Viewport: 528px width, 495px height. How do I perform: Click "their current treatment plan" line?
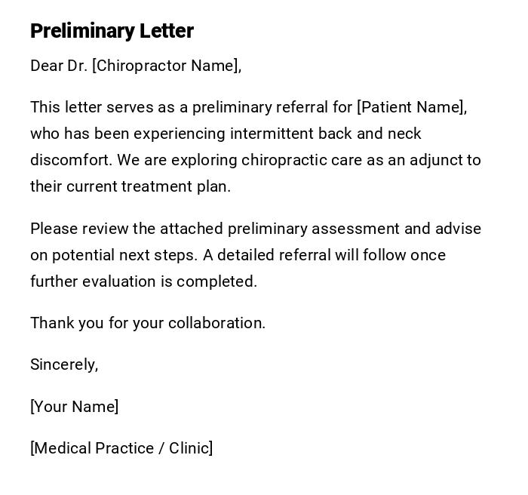(130, 186)
